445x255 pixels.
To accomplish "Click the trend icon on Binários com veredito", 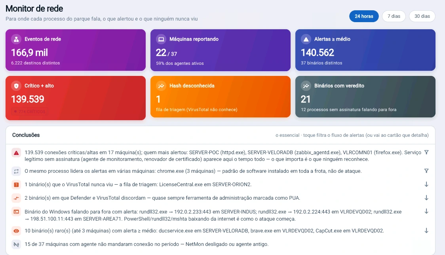I will point(306,86).
